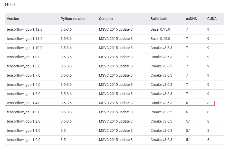Click the tensorflow_gpu-1.3.0 cell
230x155 pixels.
click(23, 112)
